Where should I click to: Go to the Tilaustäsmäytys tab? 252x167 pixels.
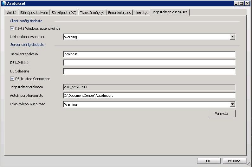pos(92,13)
